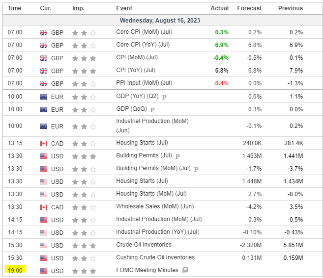
Task: Click the preliminary icon beside Building Permits (MoM) (Jul)
Action: point(196,169)
